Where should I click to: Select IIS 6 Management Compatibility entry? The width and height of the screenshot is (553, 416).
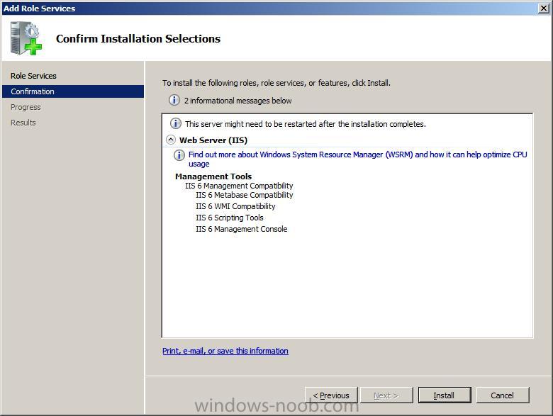[239, 186]
